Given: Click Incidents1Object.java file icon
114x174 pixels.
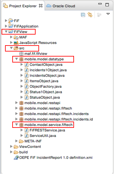Looking at the screenshot, I should coord(26,70).
